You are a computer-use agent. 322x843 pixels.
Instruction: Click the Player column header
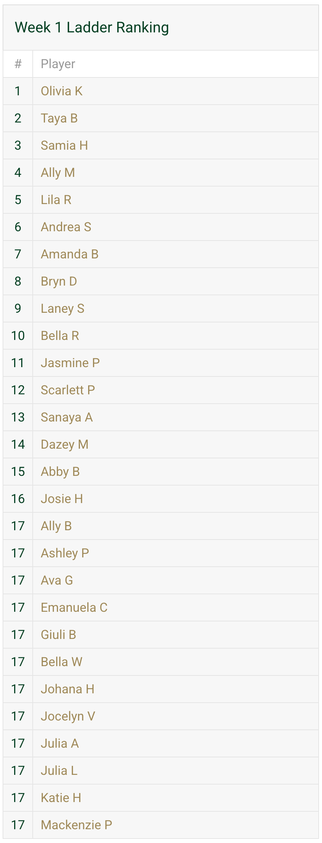point(58,64)
